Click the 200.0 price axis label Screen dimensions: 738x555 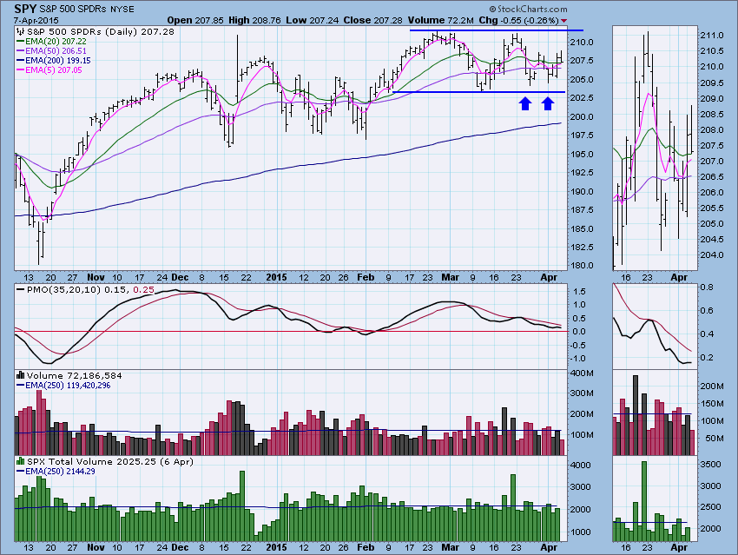click(x=583, y=116)
